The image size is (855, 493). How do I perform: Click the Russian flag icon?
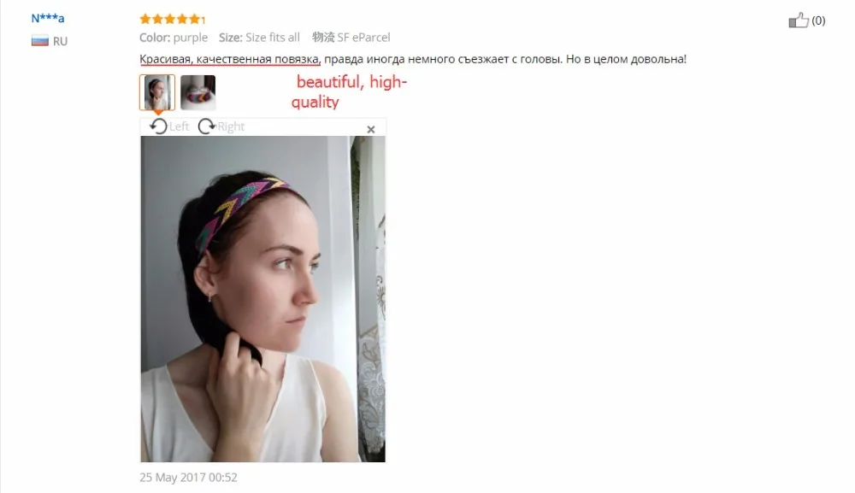pos(40,41)
